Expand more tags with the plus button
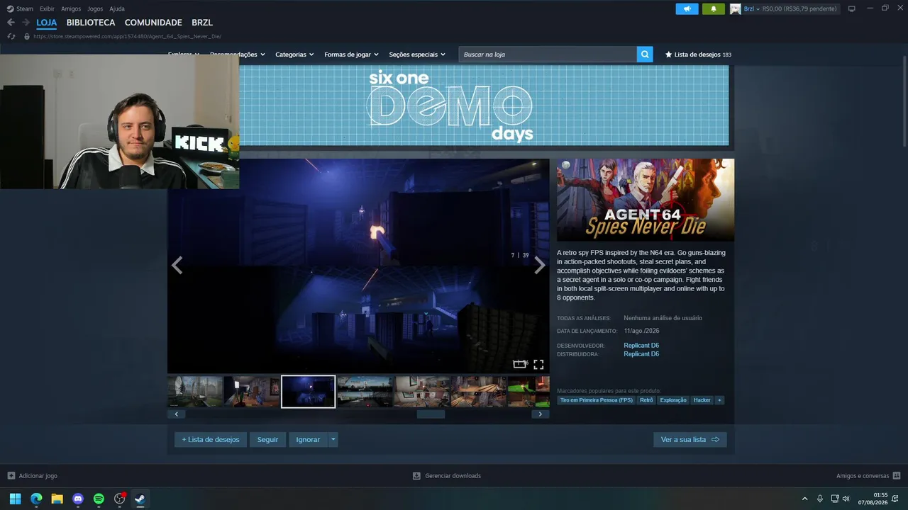 click(x=719, y=400)
